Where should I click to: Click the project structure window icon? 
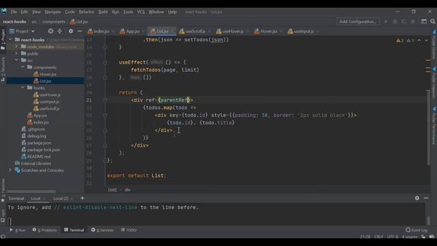coord(423,21)
